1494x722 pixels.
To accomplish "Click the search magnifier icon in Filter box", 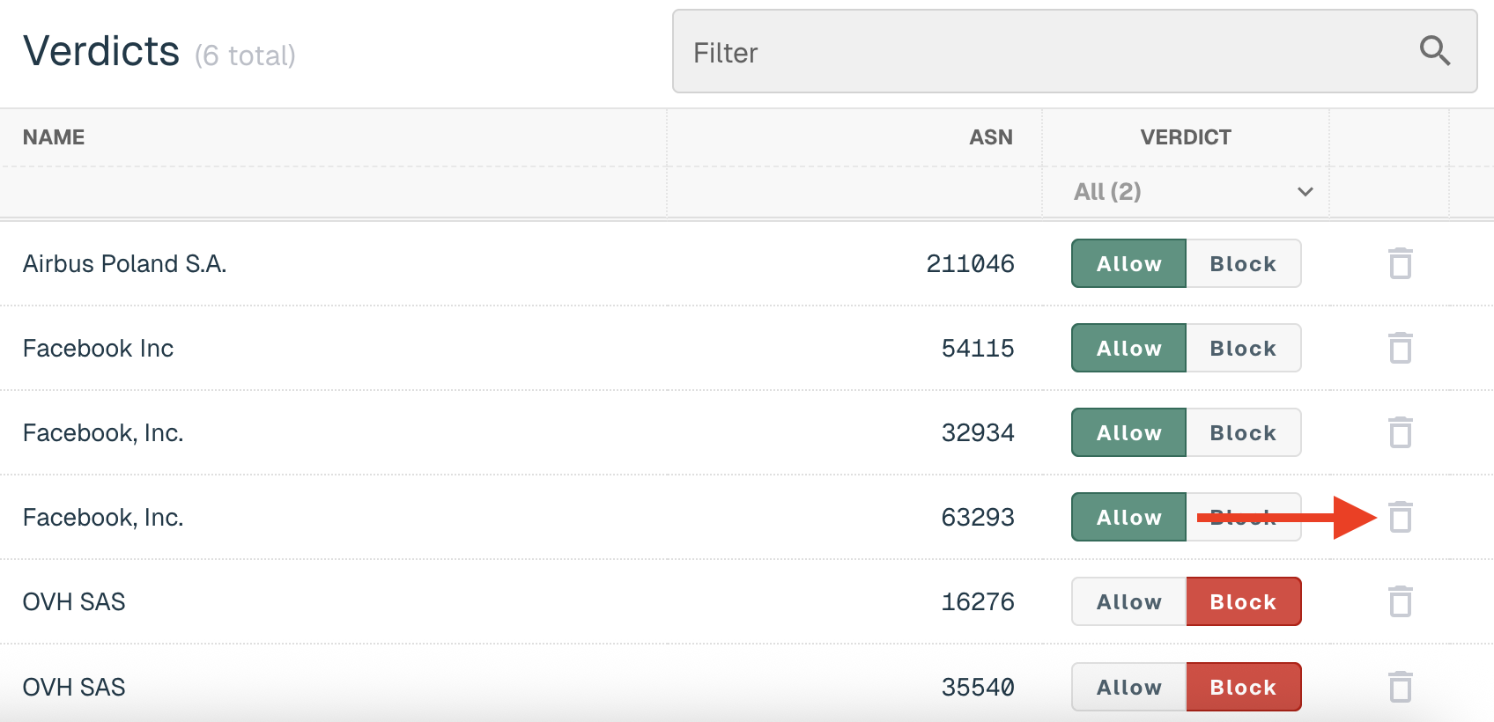I will click(x=1435, y=51).
